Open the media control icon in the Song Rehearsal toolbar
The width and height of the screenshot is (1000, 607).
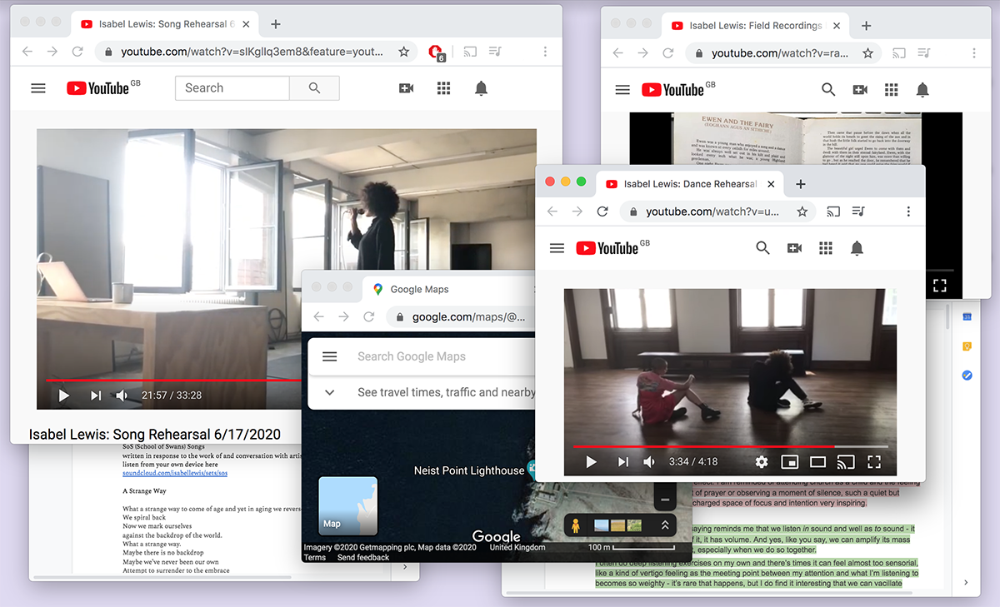pos(496,52)
